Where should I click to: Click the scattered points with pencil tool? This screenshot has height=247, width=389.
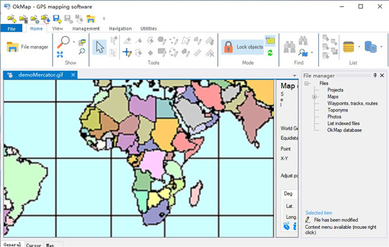coord(174,40)
